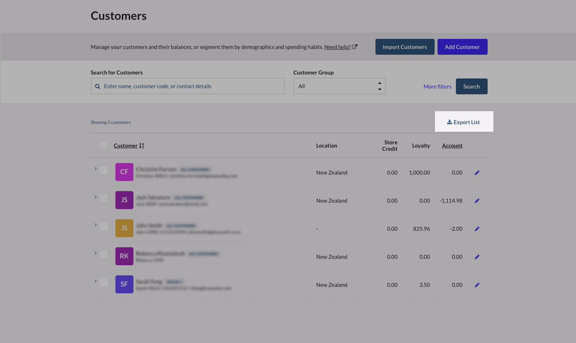
Task: Click Export List
Action: (463, 122)
